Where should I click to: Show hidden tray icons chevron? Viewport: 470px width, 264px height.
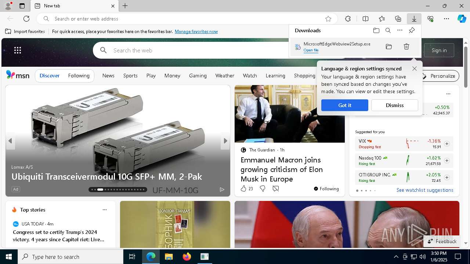(x=396, y=257)
